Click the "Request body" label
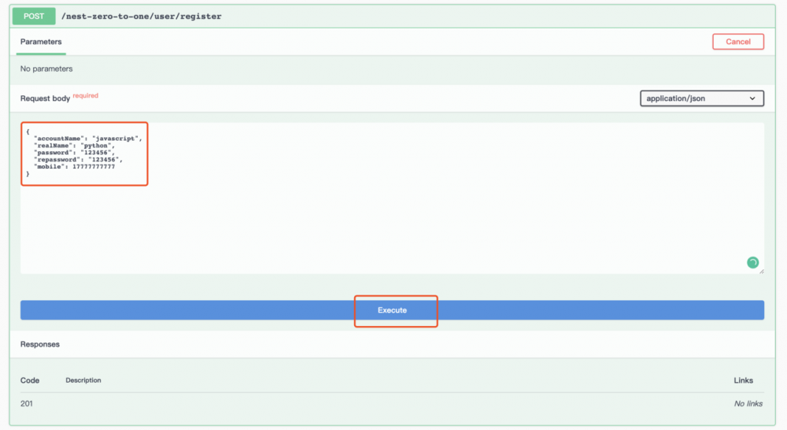 point(45,98)
